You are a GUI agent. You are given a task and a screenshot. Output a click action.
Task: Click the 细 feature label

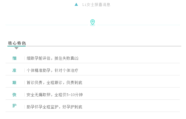[14, 58]
